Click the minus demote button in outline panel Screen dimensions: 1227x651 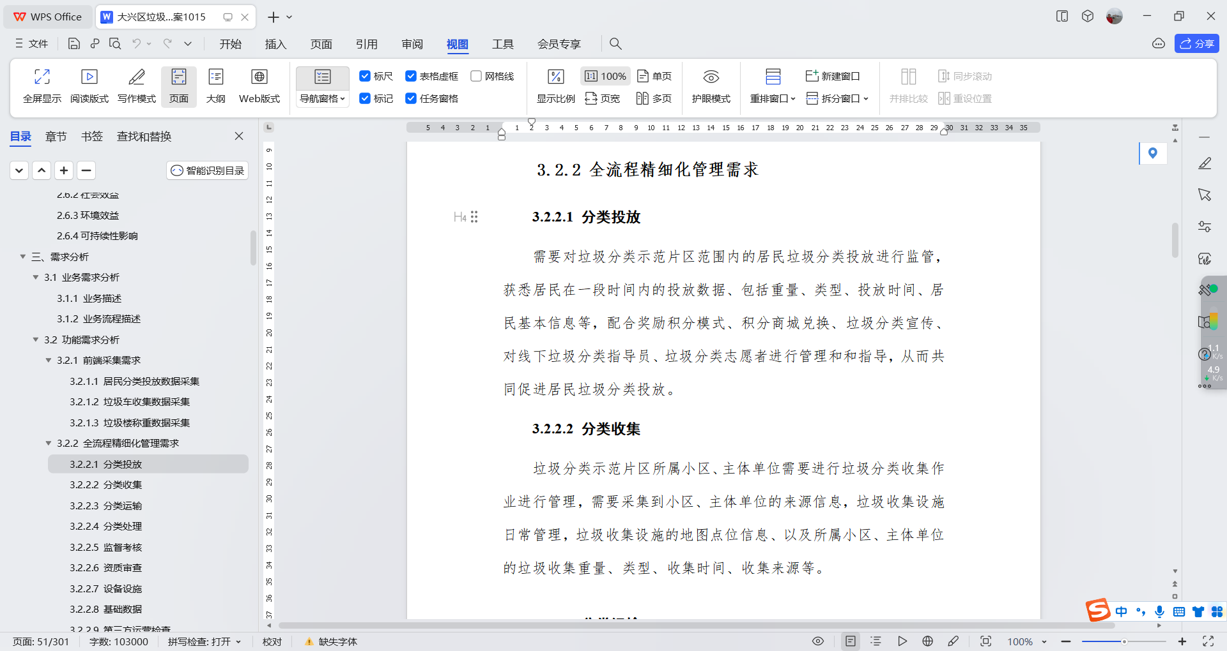(86, 170)
